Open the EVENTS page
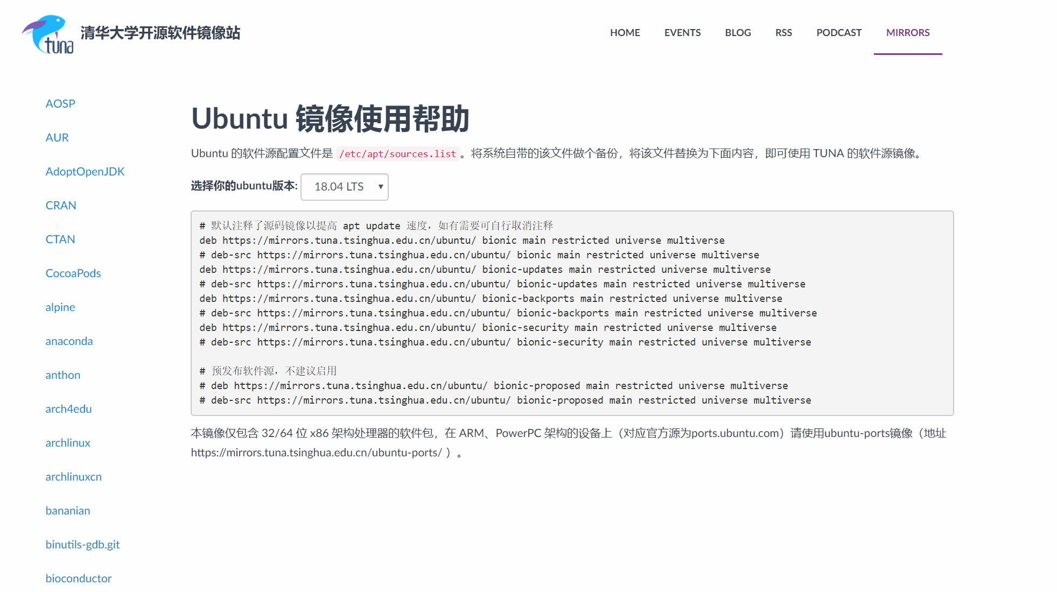The height and width of the screenshot is (592, 1057). [x=682, y=33]
